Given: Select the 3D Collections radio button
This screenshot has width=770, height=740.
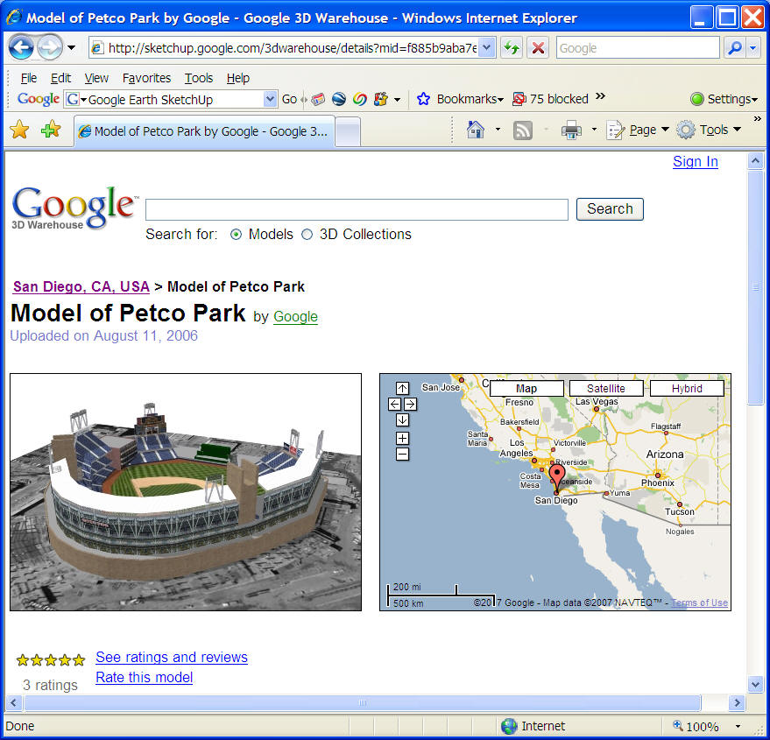Looking at the screenshot, I should coord(307,235).
